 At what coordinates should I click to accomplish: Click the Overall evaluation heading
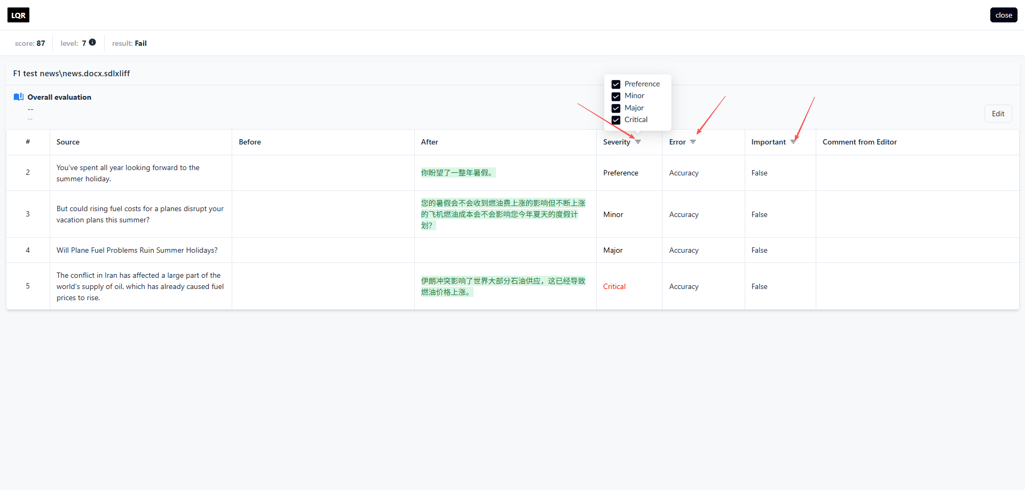point(59,97)
